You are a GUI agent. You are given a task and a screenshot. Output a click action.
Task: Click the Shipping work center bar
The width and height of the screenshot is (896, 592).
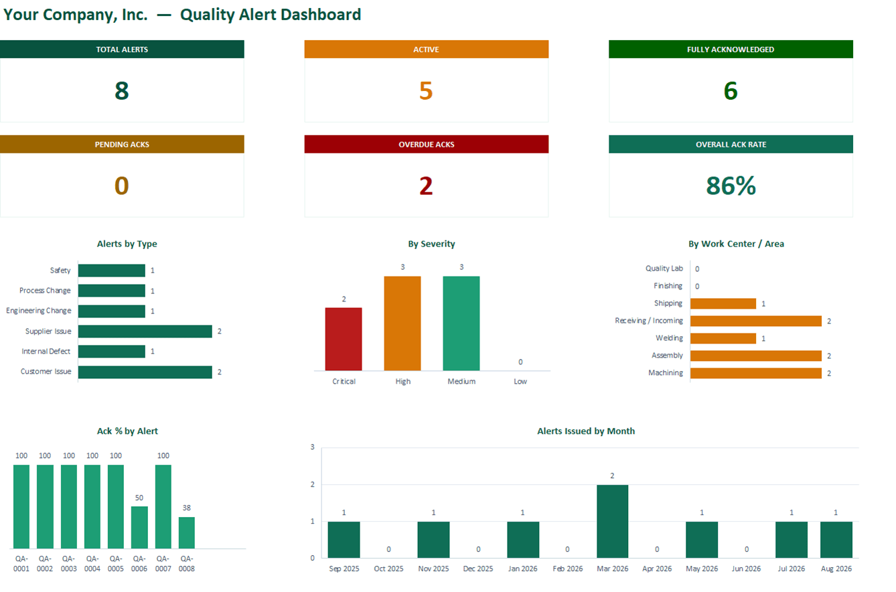coord(723,303)
